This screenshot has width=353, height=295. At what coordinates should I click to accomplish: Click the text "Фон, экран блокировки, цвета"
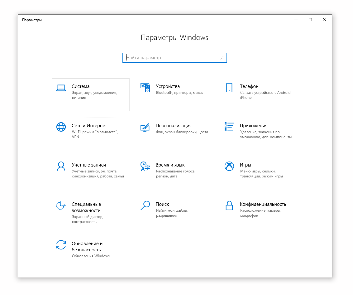[182, 132]
